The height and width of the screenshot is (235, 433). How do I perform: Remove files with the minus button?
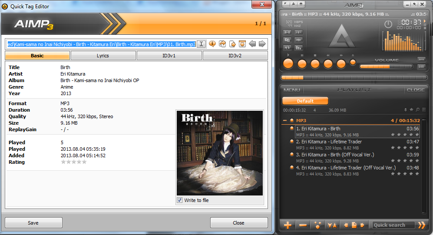[x=303, y=225]
